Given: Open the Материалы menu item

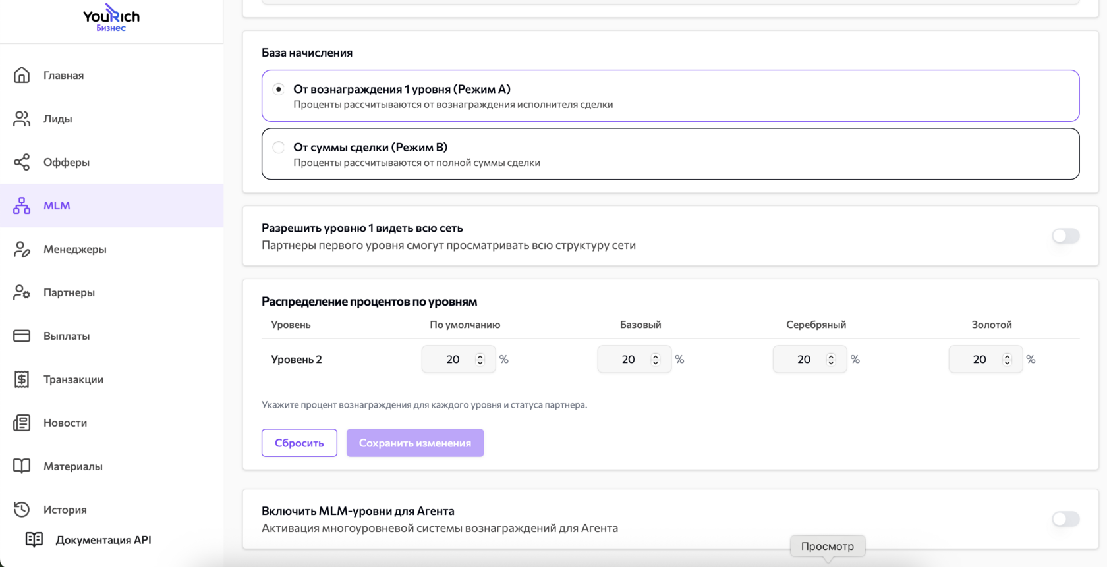Looking at the screenshot, I should point(72,466).
